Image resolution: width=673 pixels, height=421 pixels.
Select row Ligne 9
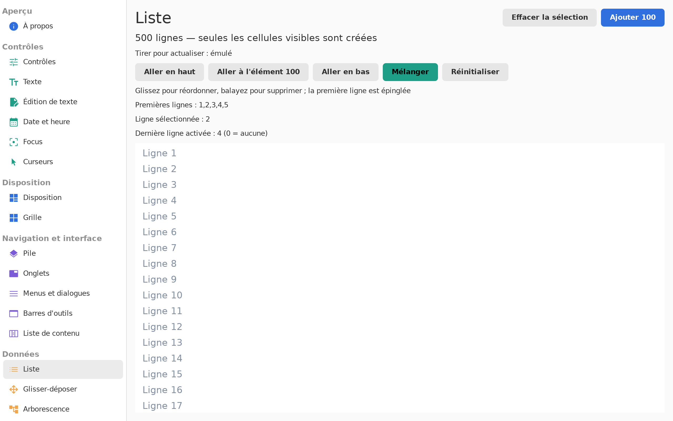(x=400, y=279)
